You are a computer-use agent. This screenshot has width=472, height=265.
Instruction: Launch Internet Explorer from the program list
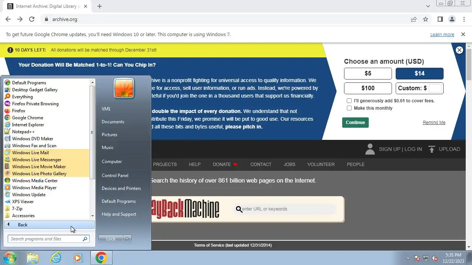click(28, 125)
